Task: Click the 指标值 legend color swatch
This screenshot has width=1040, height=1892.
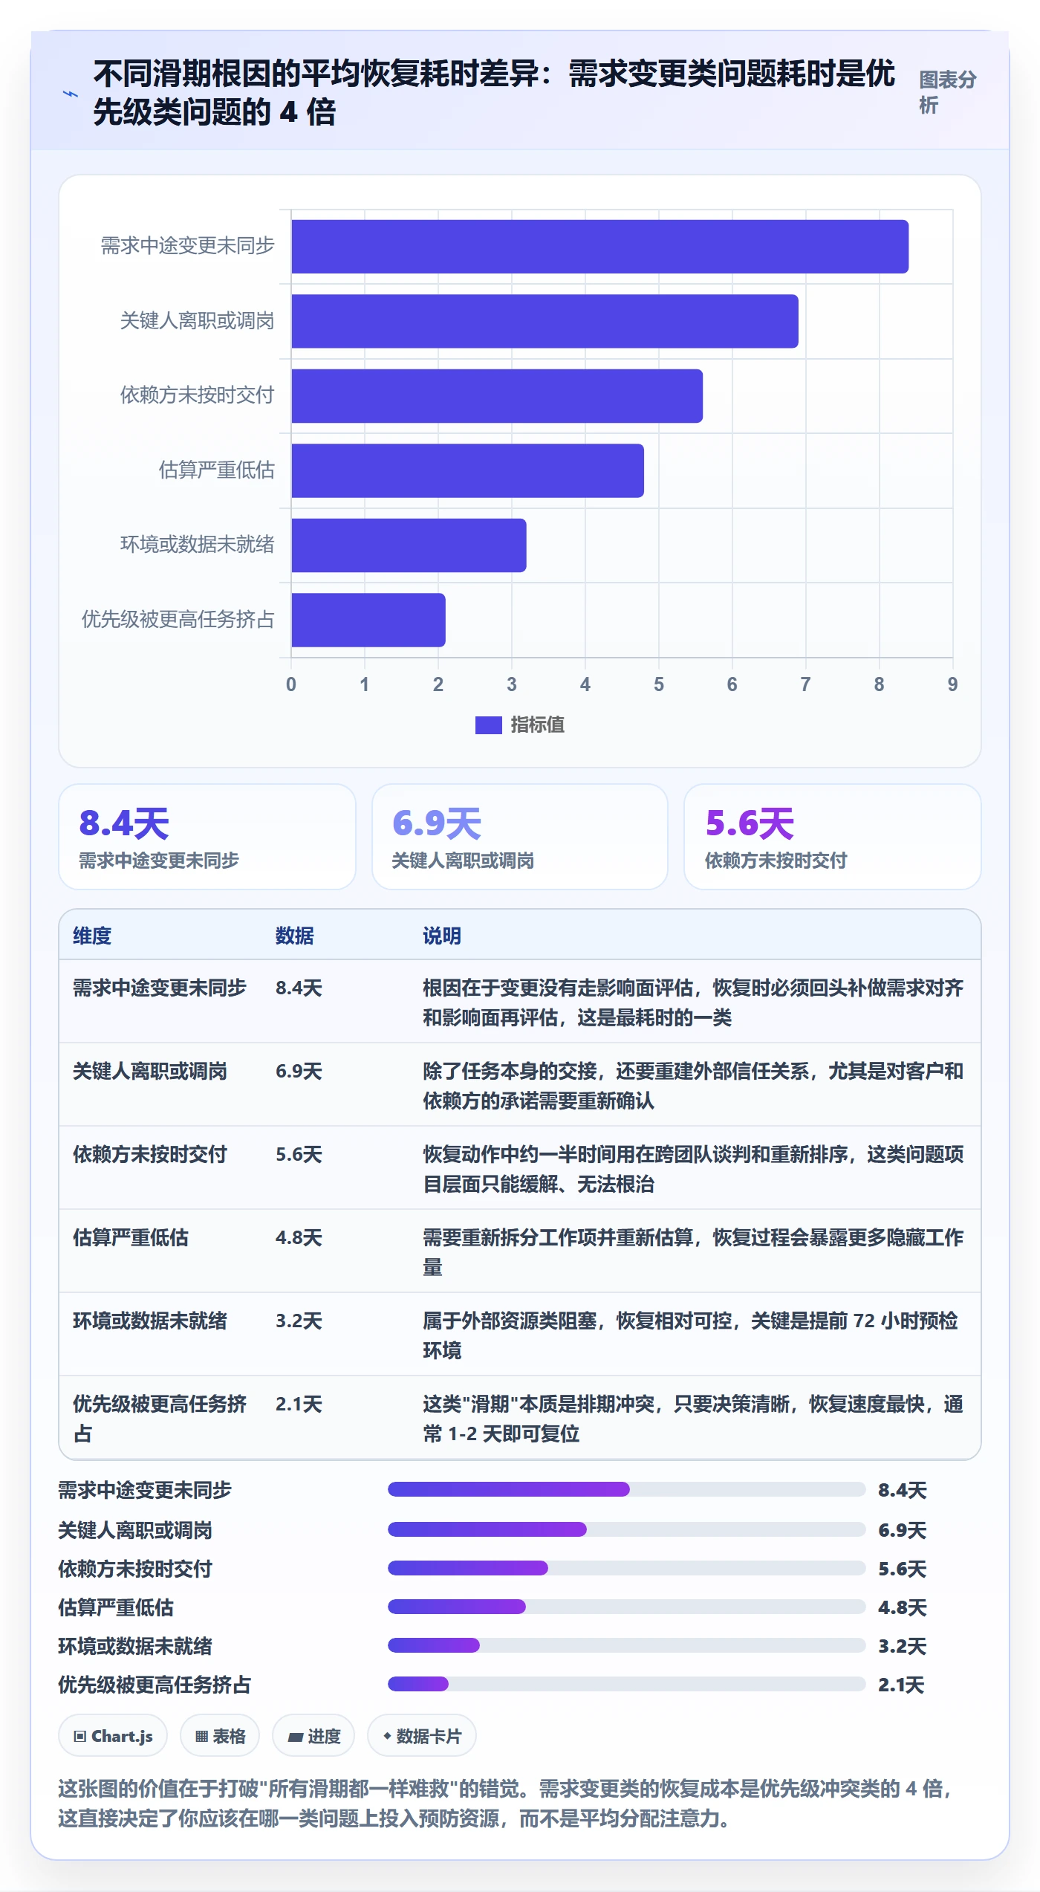Action: (488, 725)
